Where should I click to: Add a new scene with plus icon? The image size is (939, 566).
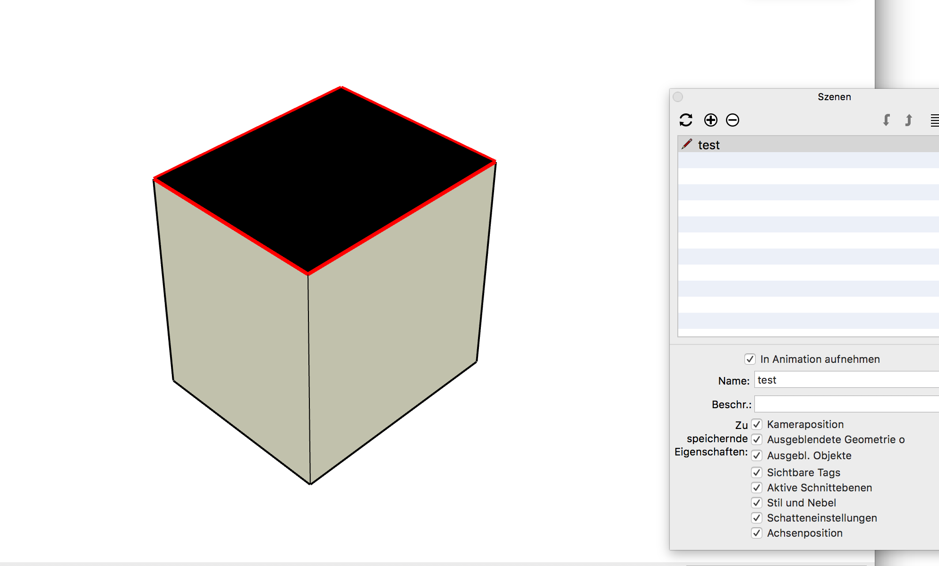click(710, 120)
